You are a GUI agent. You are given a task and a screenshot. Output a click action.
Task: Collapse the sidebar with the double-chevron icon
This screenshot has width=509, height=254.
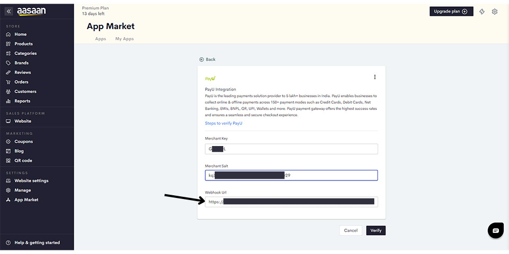pos(8,11)
